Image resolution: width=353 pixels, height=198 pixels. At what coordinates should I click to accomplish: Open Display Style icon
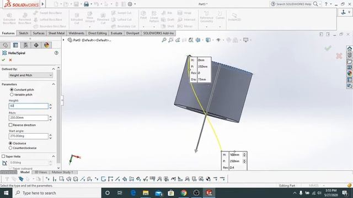coord(208,40)
